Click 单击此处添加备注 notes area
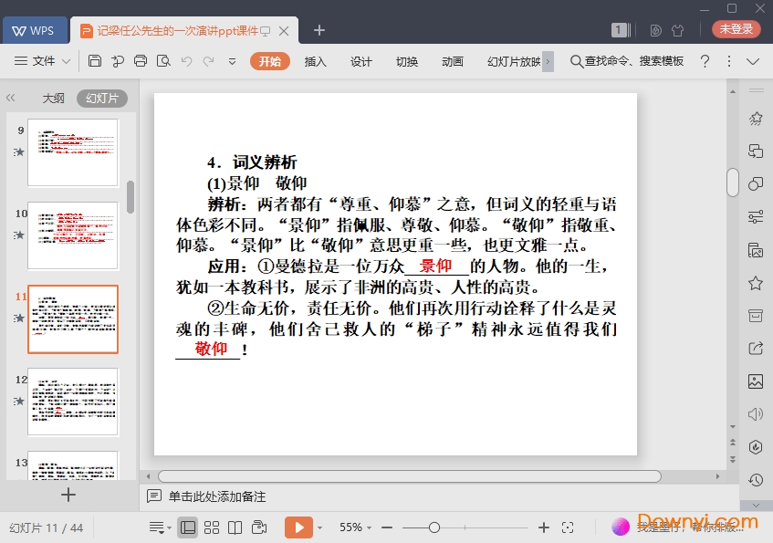773x543 pixels. (216, 496)
